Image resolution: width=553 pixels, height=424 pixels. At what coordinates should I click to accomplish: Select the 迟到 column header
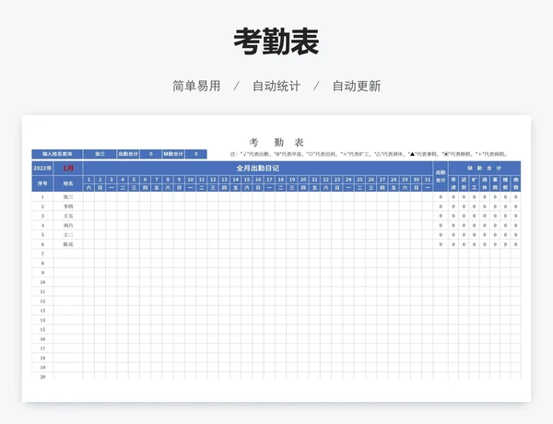[464, 183]
